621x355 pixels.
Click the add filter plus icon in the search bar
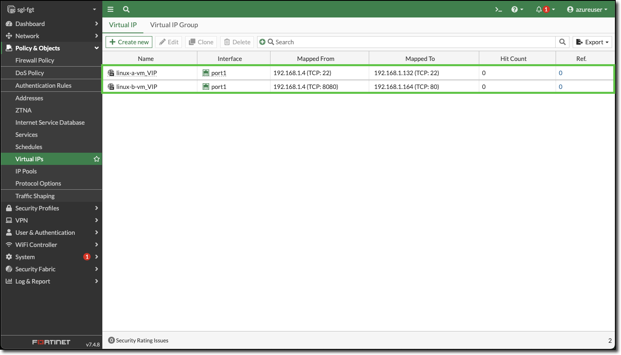pyautogui.click(x=262, y=42)
